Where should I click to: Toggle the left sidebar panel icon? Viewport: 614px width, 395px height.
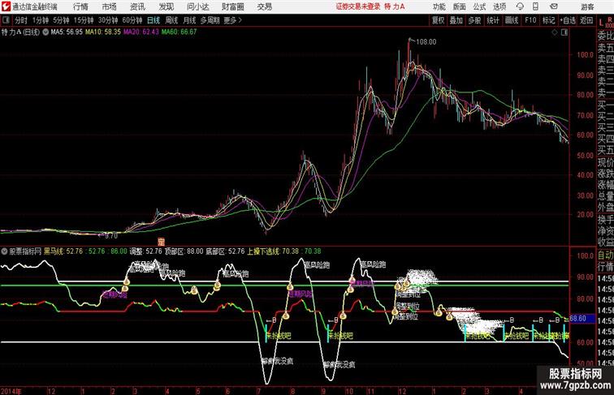click(6, 20)
